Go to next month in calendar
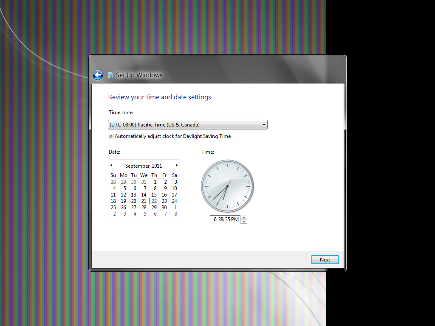435x326 pixels. pos(176,166)
